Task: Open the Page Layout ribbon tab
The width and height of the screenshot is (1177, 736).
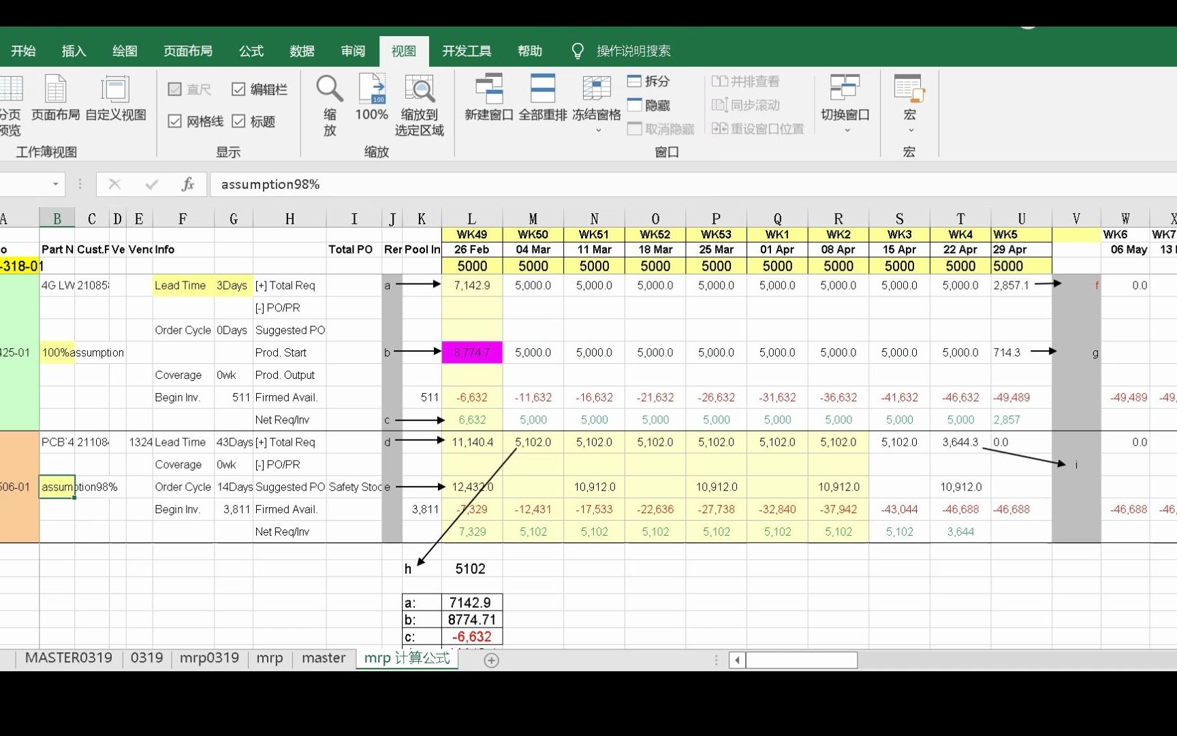Action: (188, 51)
